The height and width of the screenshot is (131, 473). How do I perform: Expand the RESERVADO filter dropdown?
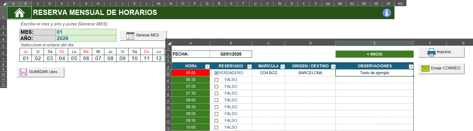(249, 67)
